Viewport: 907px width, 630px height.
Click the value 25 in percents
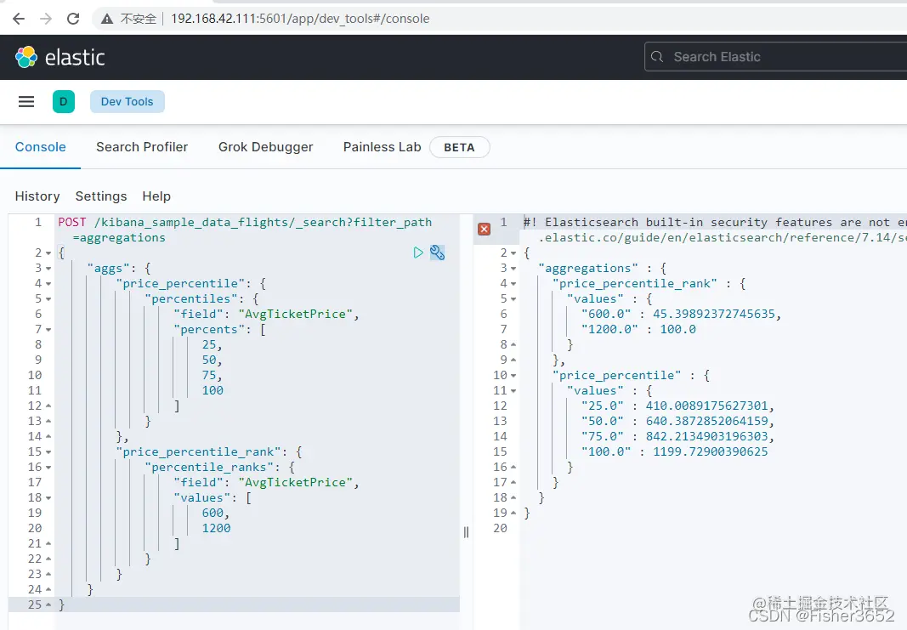pos(209,345)
